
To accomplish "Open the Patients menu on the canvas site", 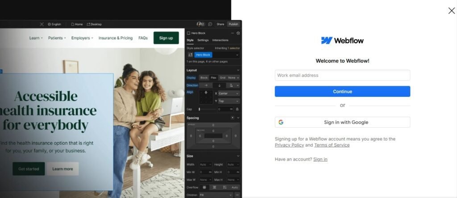I will coord(57,38).
